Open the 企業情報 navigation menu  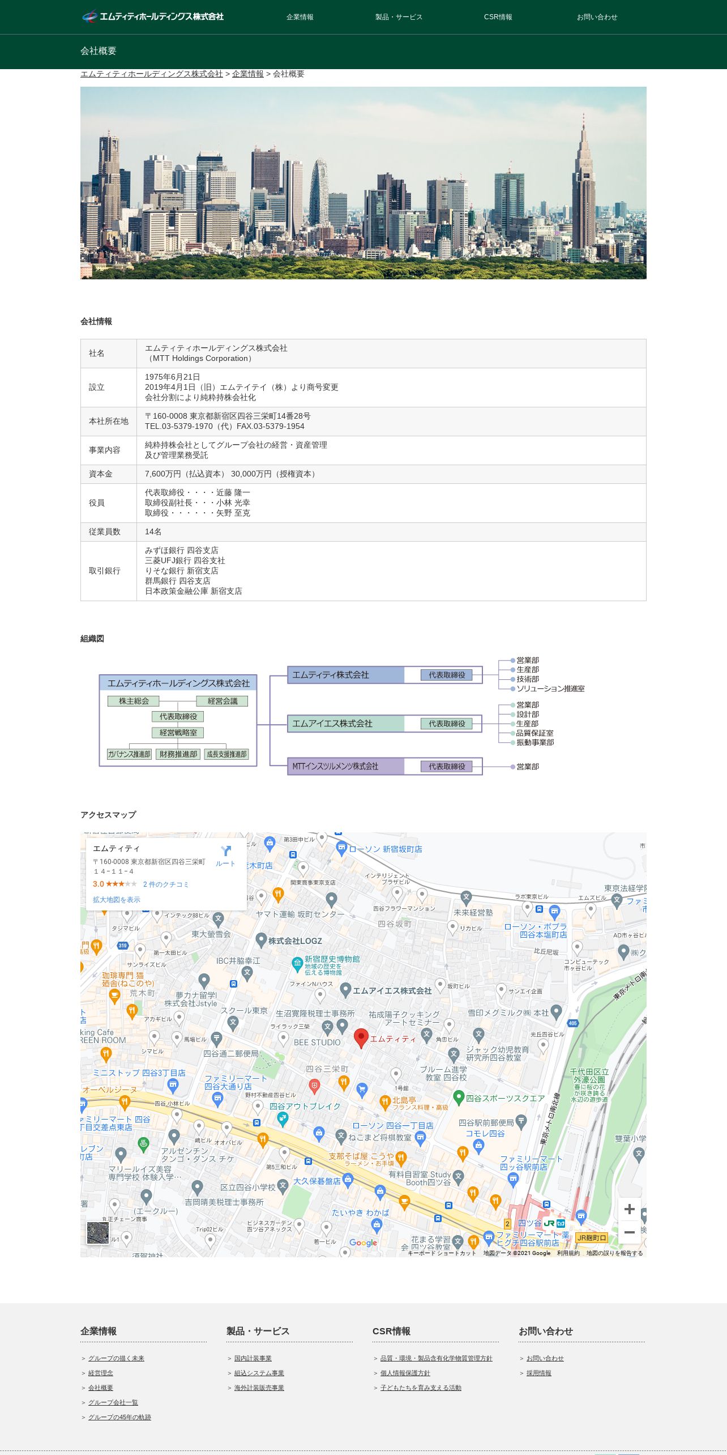click(300, 17)
